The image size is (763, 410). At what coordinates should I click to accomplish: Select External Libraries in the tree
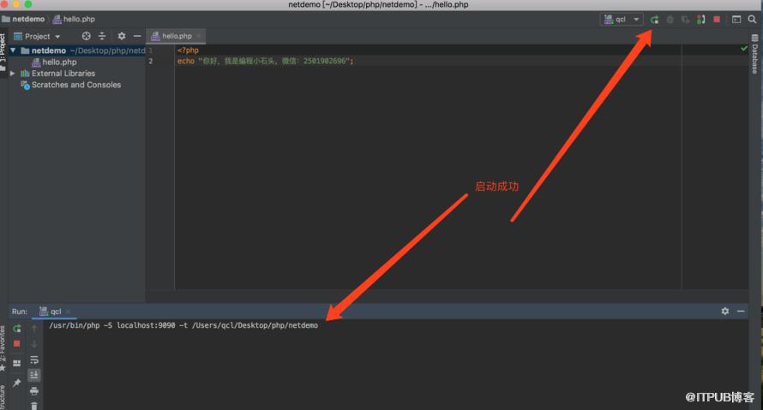click(x=58, y=74)
